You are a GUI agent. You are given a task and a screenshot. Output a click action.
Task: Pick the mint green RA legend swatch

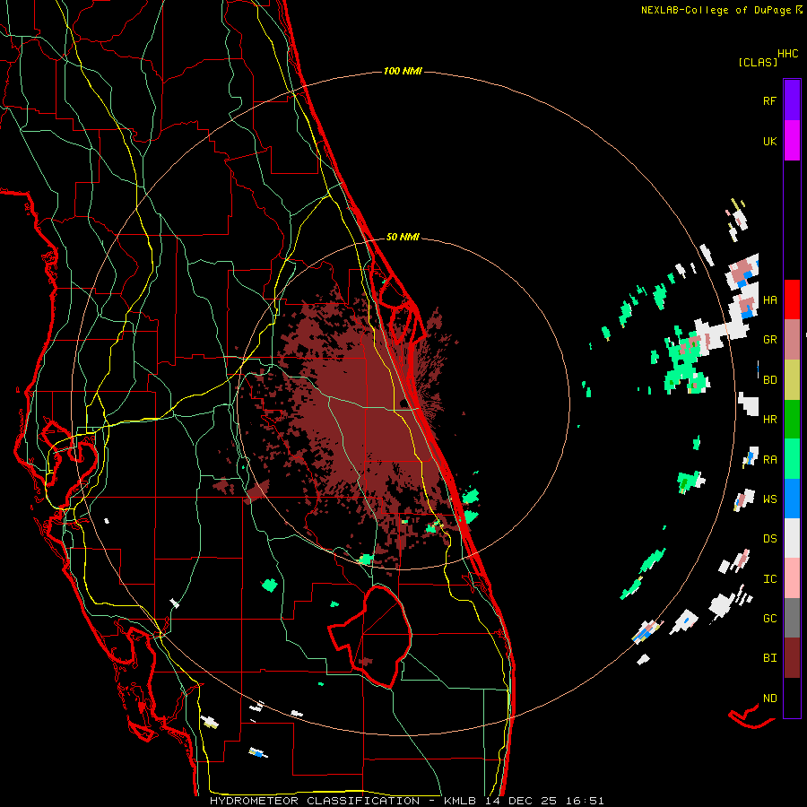[x=792, y=459]
